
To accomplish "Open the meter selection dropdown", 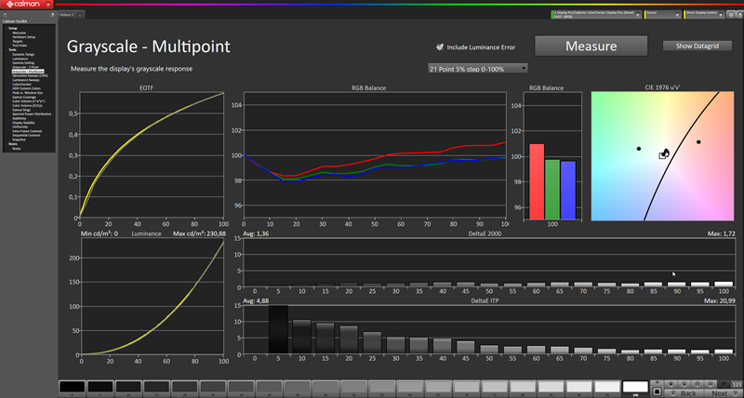I will pyautogui.click(x=596, y=15).
